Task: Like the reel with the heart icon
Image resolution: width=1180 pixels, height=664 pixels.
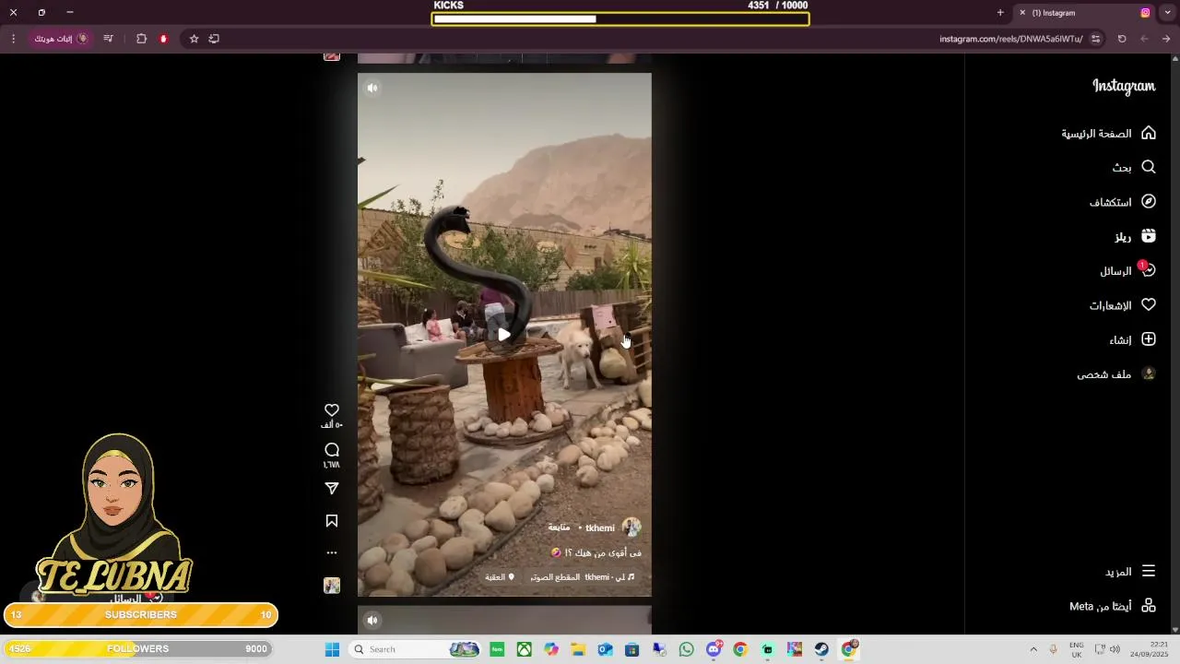Action: (332, 410)
